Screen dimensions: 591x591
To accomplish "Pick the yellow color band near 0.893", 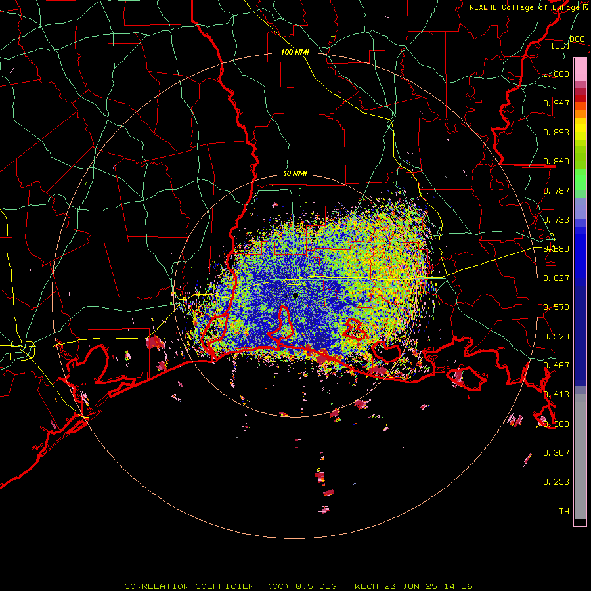I will [x=580, y=129].
